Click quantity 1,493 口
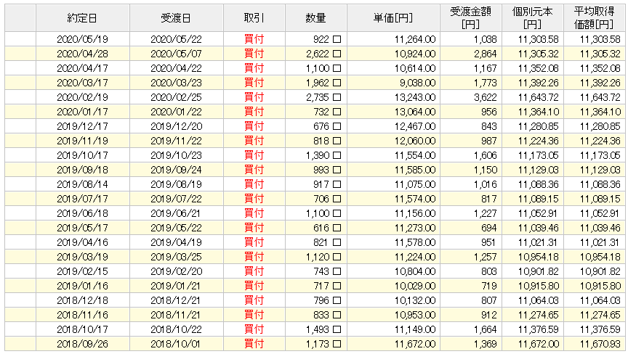The image size is (628, 354). point(323,329)
